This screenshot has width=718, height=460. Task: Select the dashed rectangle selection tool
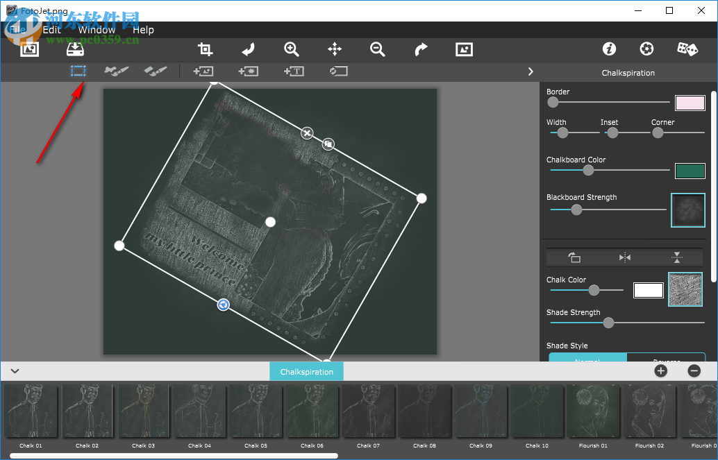pos(78,71)
